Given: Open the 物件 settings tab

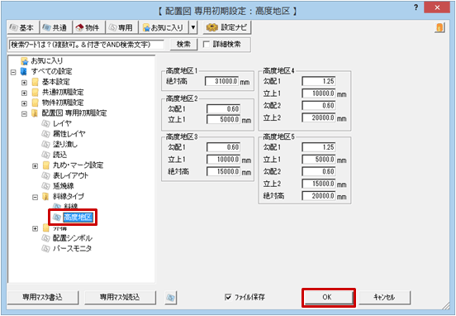Looking at the screenshot, I should (88, 27).
